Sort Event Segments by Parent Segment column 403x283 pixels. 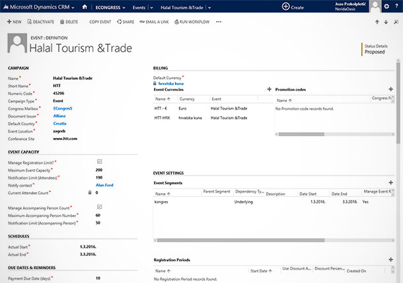click(x=217, y=191)
